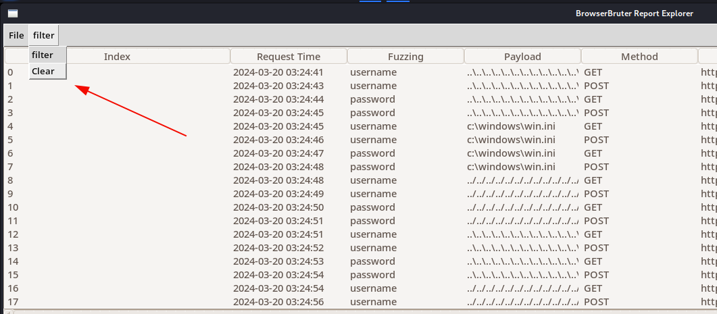
Task: Select row with index 0
Action: [360, 72]
